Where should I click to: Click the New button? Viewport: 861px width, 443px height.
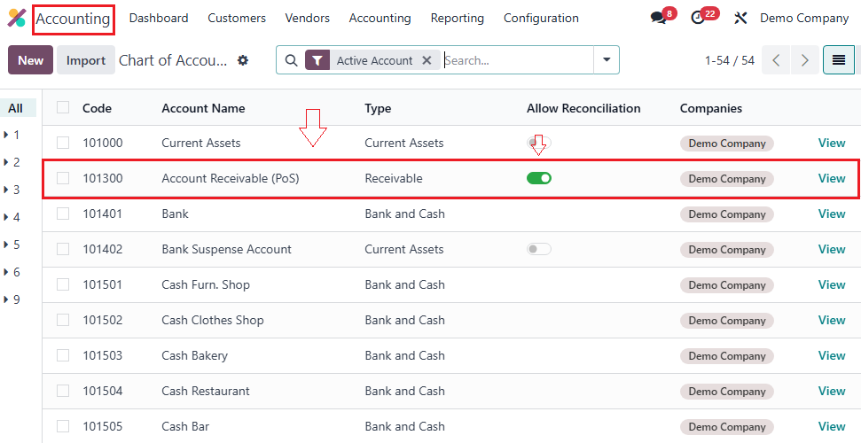click(30, 60)
